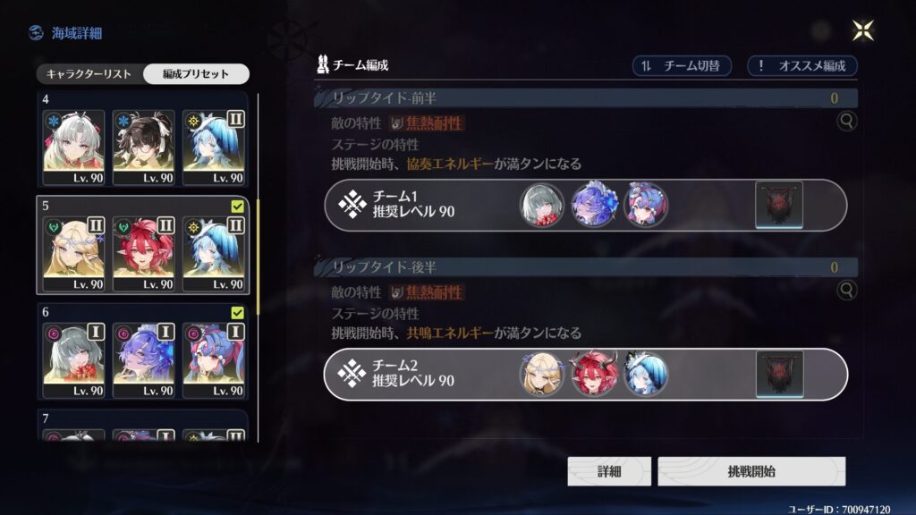Click the 挑戦開始 button
916x515 pixels.
[751, 471]
